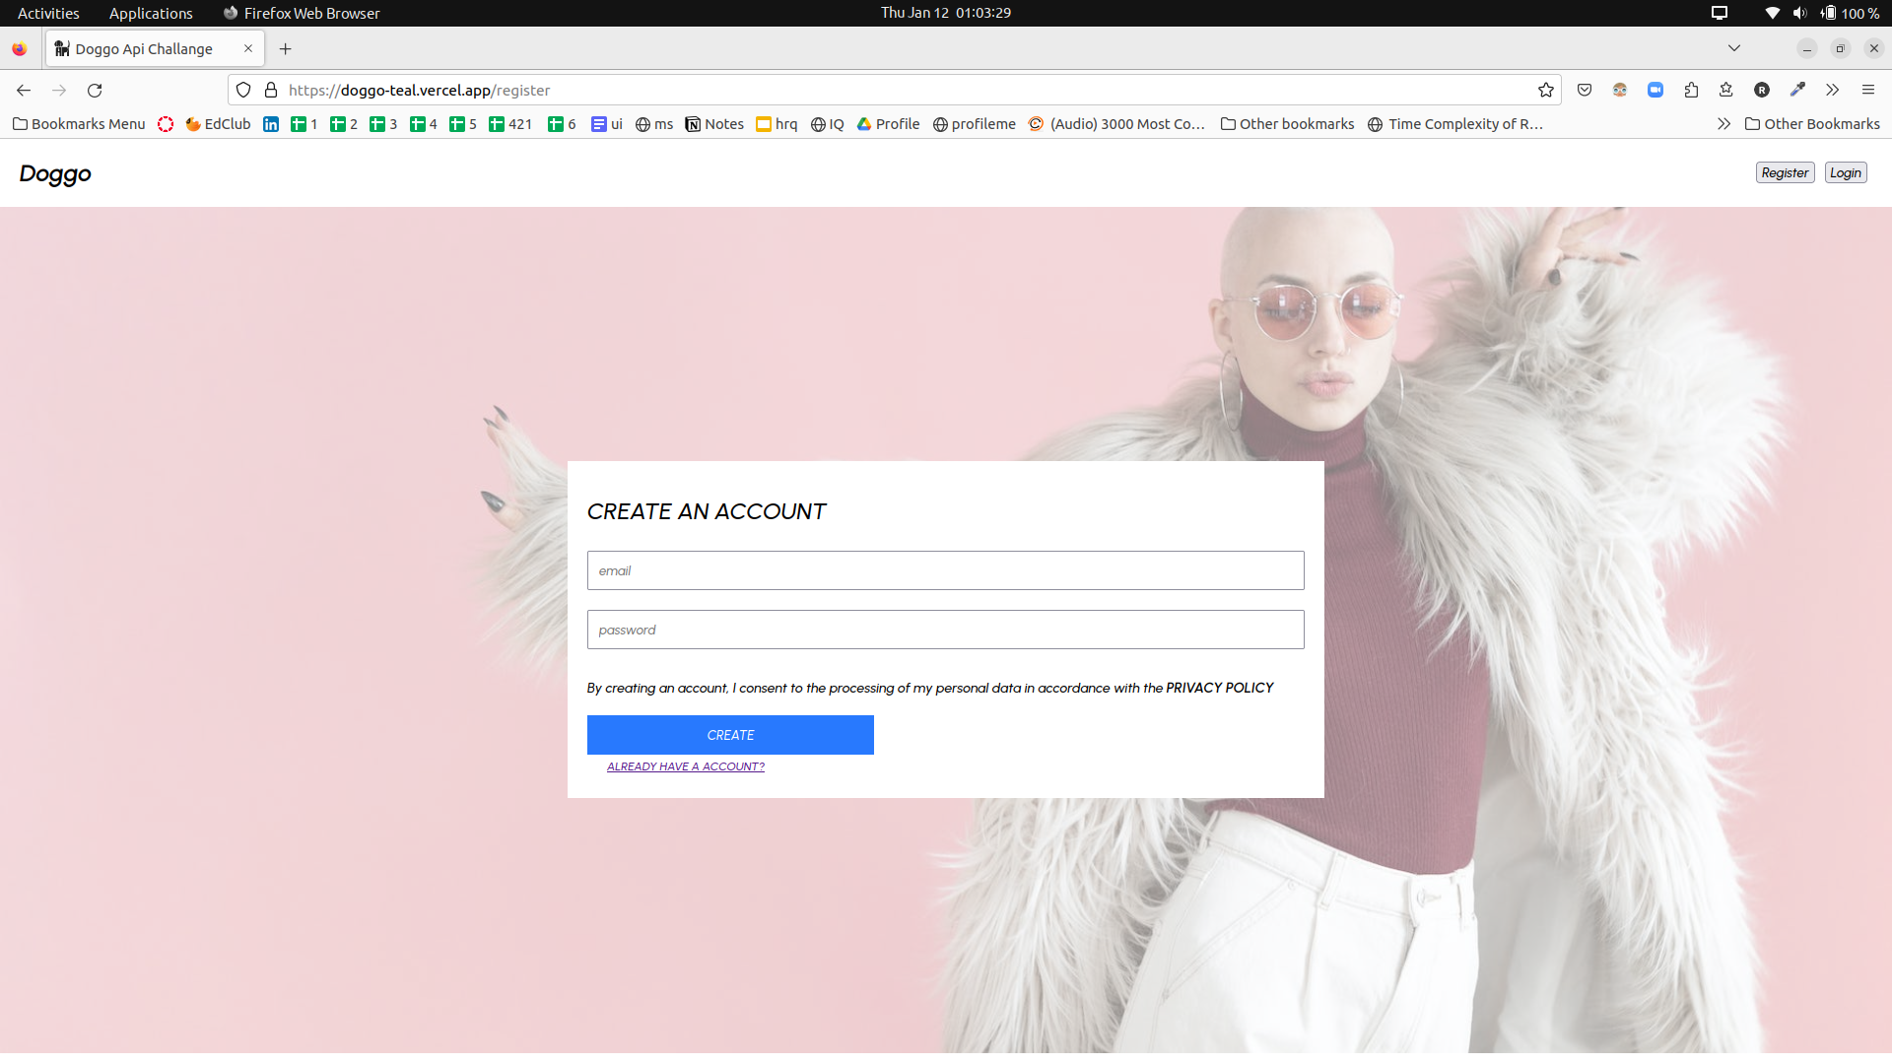Click the Login button in the header

(x=1845, y=172)
